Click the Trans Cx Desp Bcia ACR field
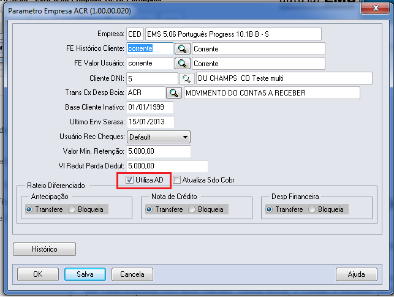 [146, 93]
